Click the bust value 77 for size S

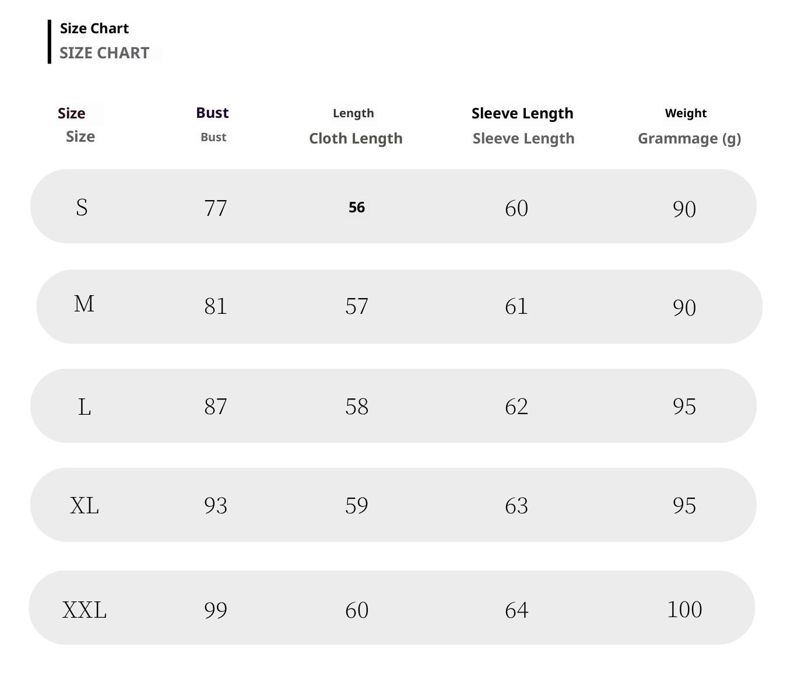pyautogui.click(x=216, y=208)
